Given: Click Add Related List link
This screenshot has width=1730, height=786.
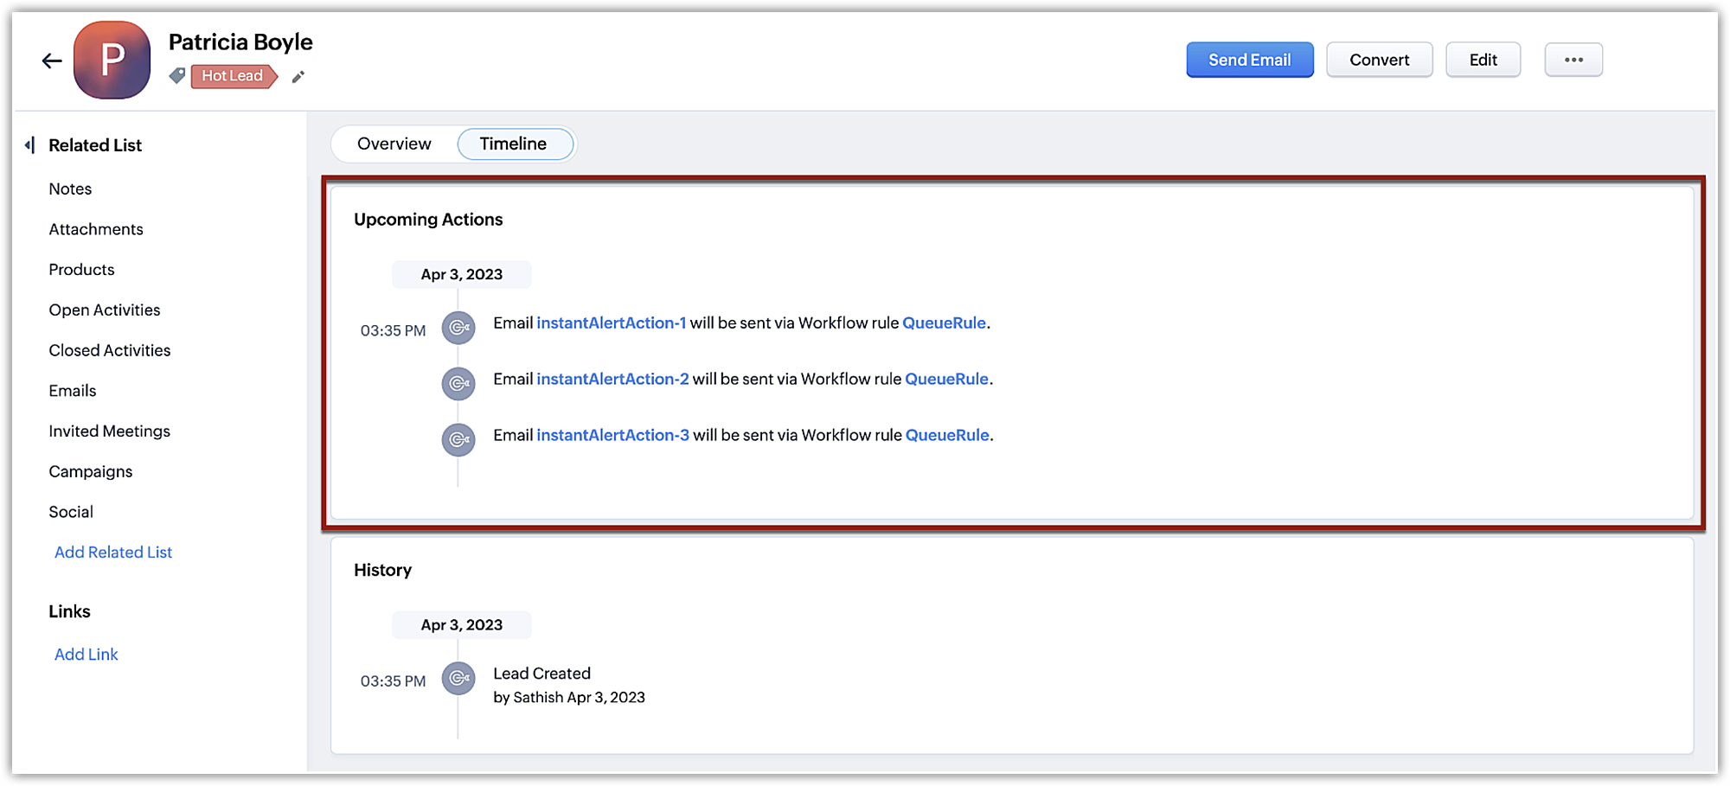Looking at the screenshot, I should point(113,553).
